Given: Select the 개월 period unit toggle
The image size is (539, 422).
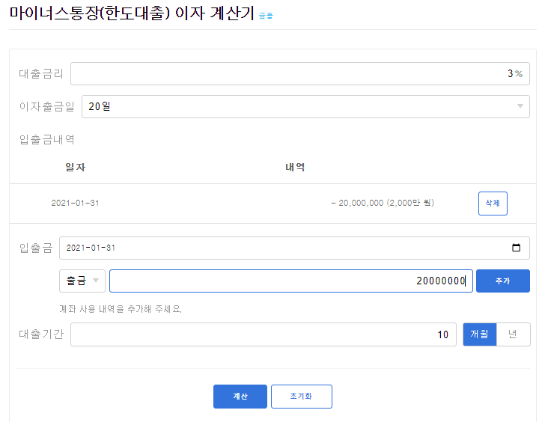Looking at the screenshot, I should pos(480,334).
